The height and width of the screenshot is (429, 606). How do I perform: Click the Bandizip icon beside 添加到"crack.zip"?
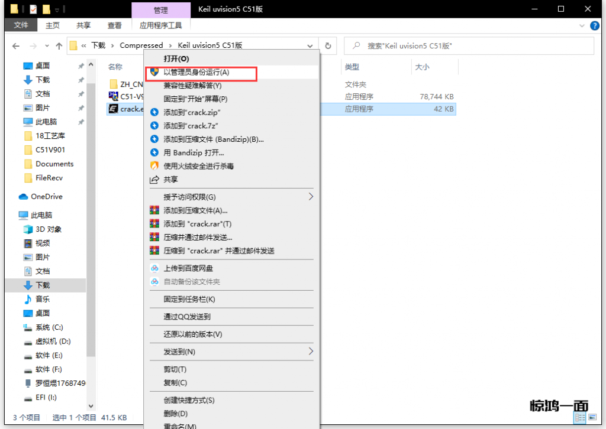click(154, 112)
